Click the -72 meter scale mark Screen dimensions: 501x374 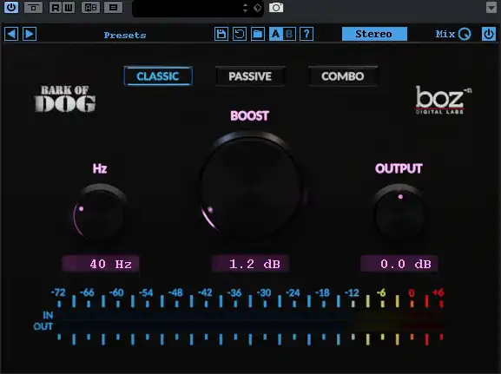58,292
